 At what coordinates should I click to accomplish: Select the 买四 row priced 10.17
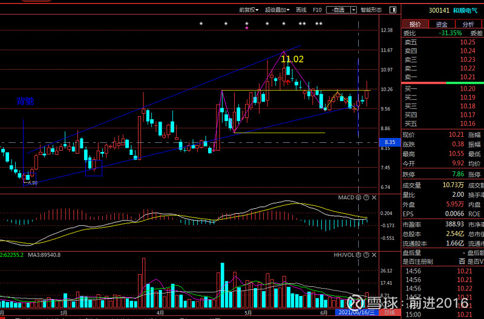(x=443, y=115)
